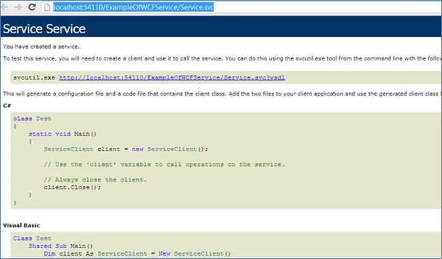Click the 'Shared Sub Main()' line
Image resolution: width=442 pixels, height=259 pixels.
(x=61, y=246)
